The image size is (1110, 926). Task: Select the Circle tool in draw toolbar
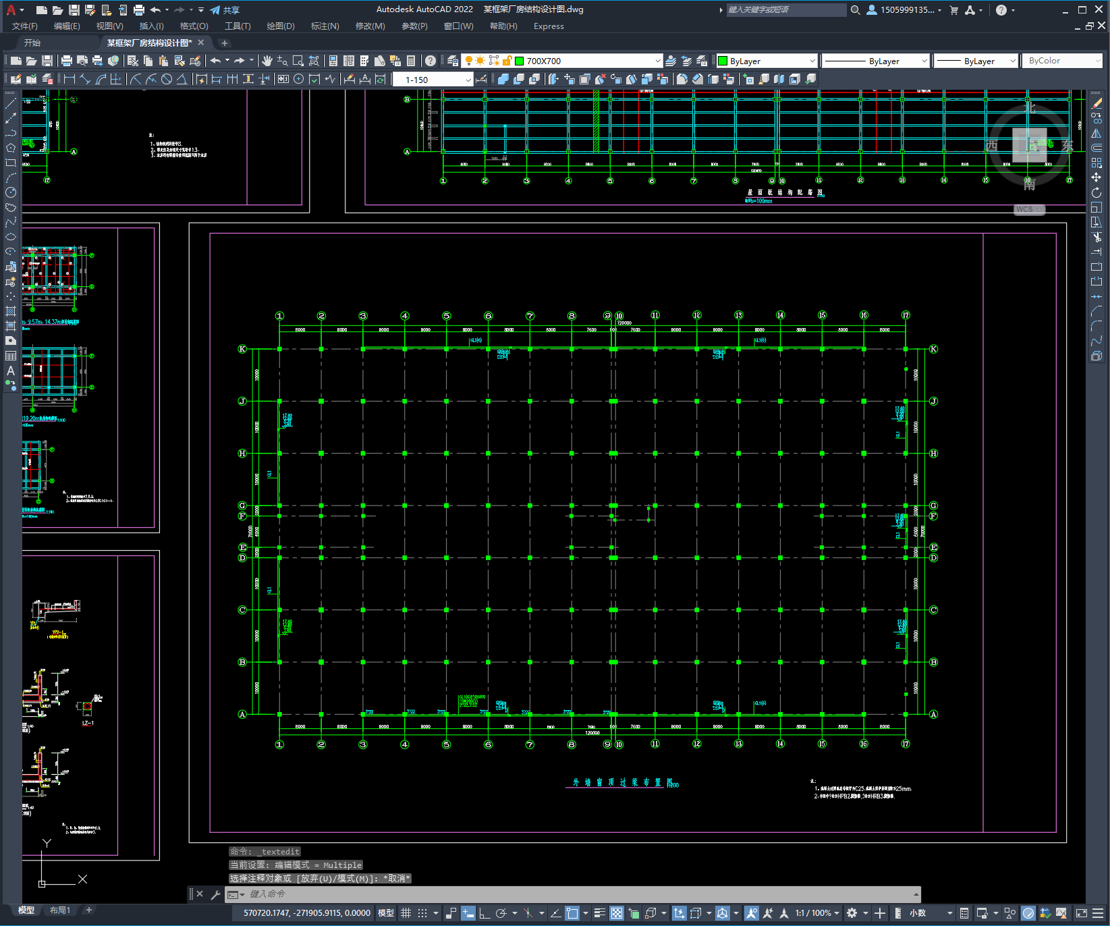[x=11, y=193]
